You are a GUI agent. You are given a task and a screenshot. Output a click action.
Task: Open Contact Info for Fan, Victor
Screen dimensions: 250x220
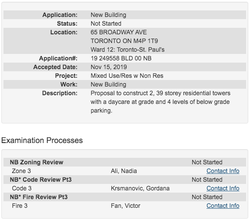pos(223,206)
